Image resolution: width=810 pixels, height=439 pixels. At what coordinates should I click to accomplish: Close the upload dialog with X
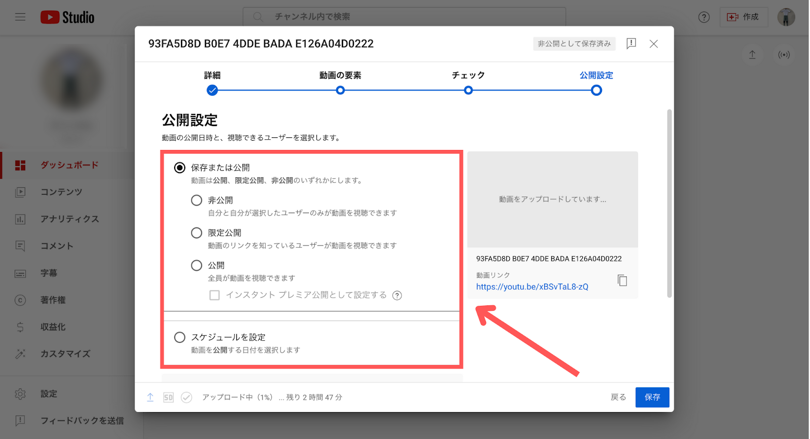pyautogui.click(x=654, y=44)
